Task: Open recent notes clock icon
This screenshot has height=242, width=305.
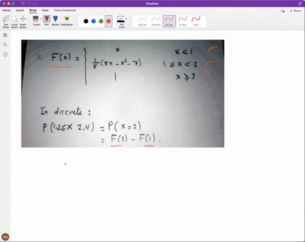Action: coord(5,54)
